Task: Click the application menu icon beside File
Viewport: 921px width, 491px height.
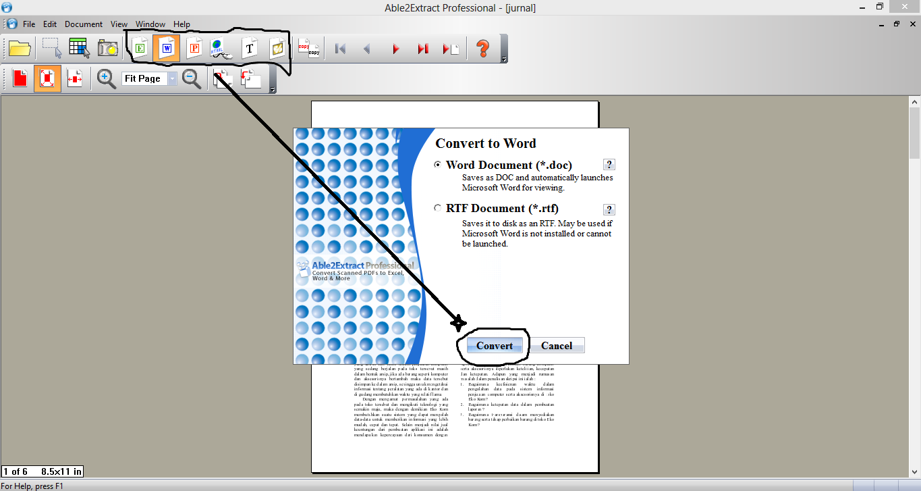Action: click(x=11, y=24)
